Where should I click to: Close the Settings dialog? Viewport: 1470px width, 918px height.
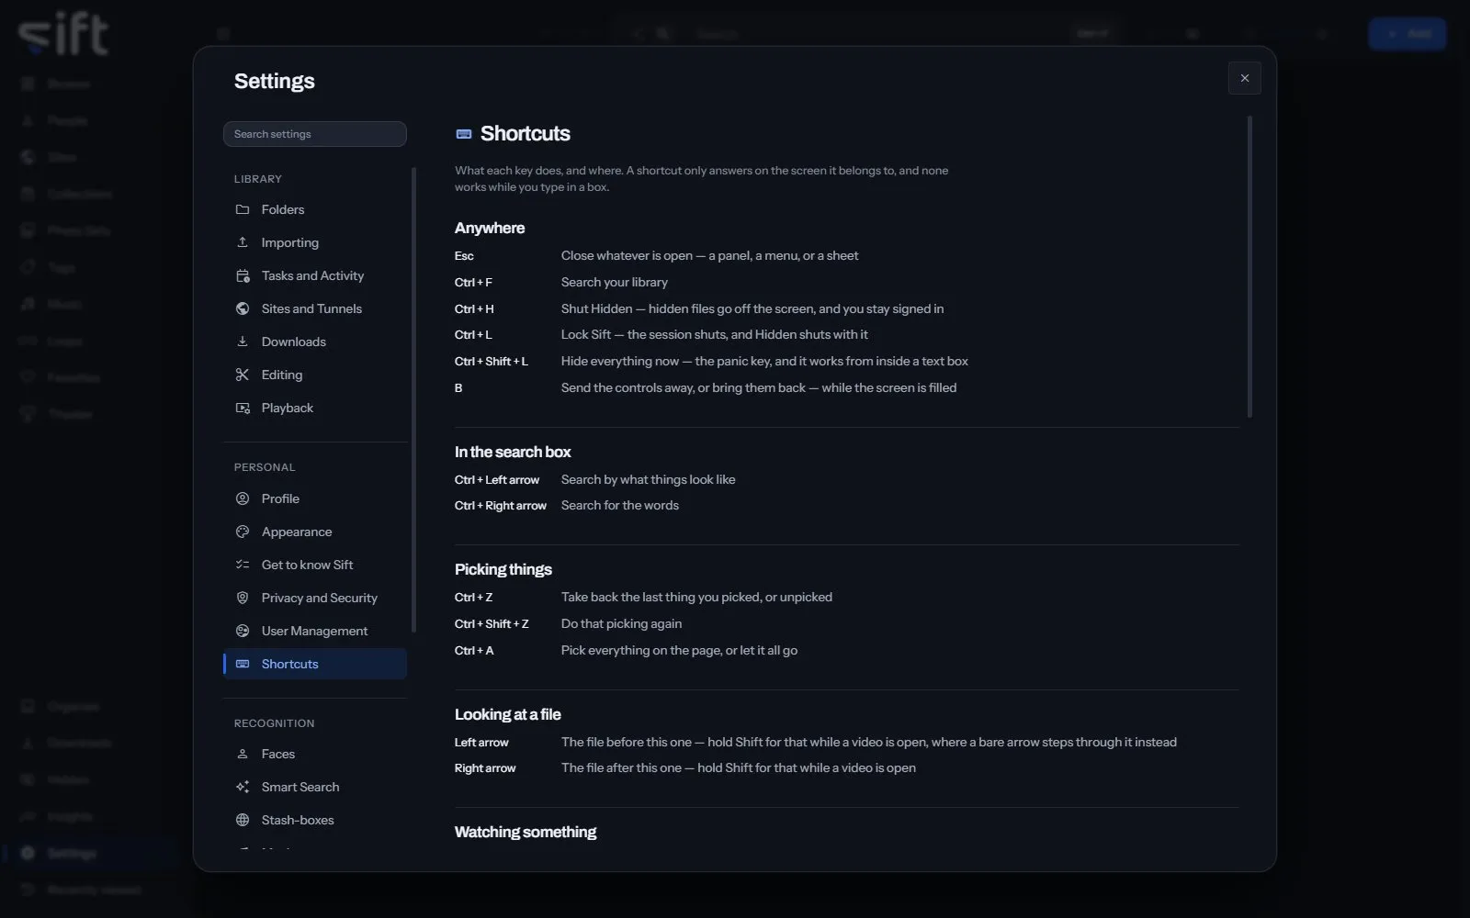1245,78
